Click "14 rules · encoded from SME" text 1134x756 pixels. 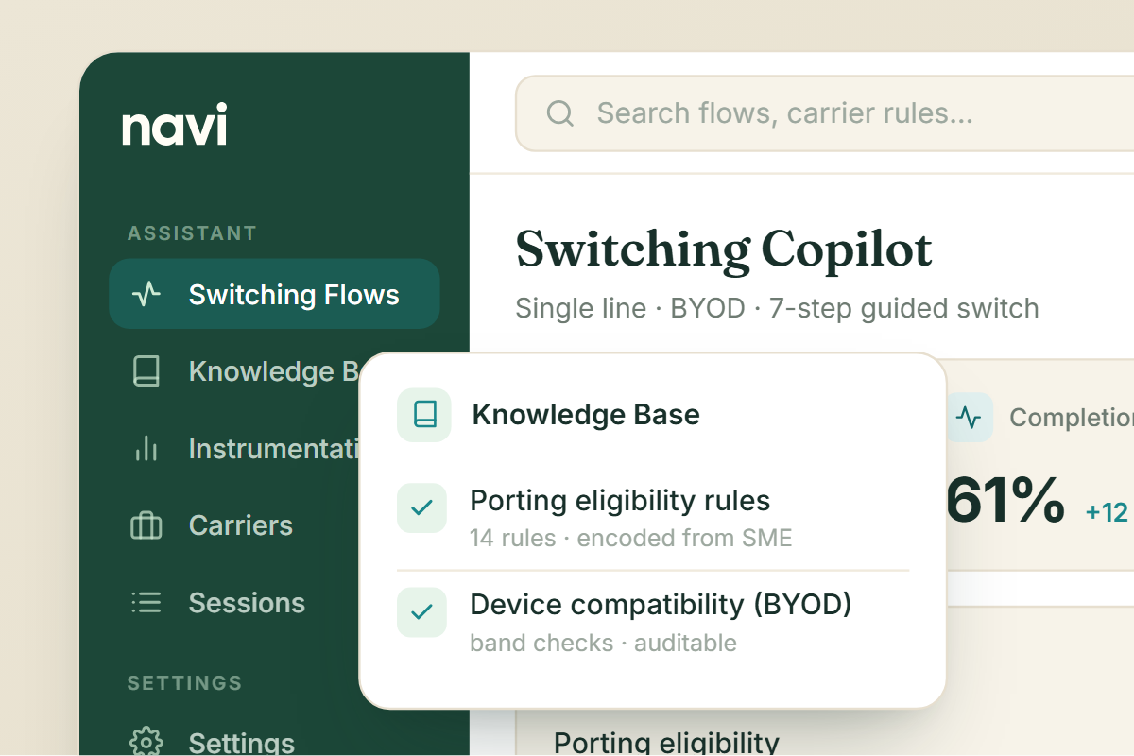pyautogui.click(x=630, y=539)
